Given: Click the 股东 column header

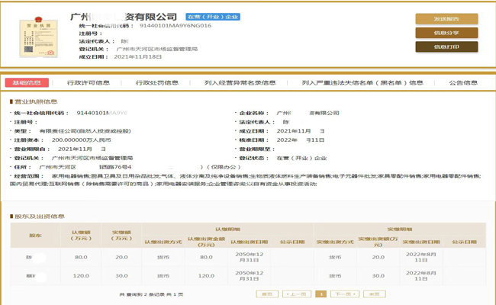Looking at the screenshot, I should click(35, 236).
